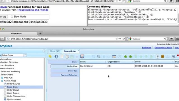Click the delete X toolbar icon
Image resolution: width=179 pixels, height=101 pixels.
click(x=77, y=57)
